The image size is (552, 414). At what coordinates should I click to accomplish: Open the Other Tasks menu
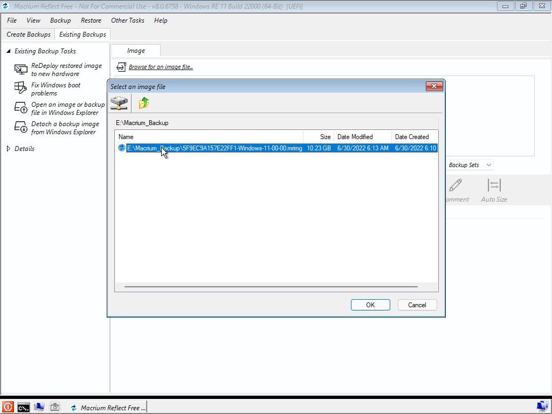127,20
